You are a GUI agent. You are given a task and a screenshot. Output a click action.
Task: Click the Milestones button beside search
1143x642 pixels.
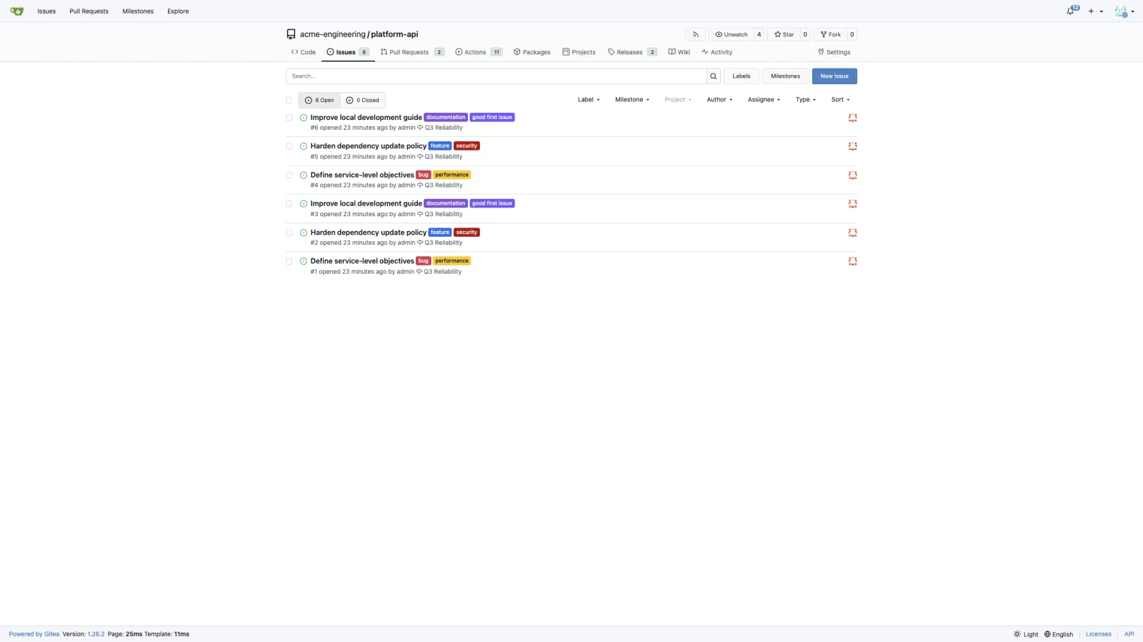coord(785,76)
